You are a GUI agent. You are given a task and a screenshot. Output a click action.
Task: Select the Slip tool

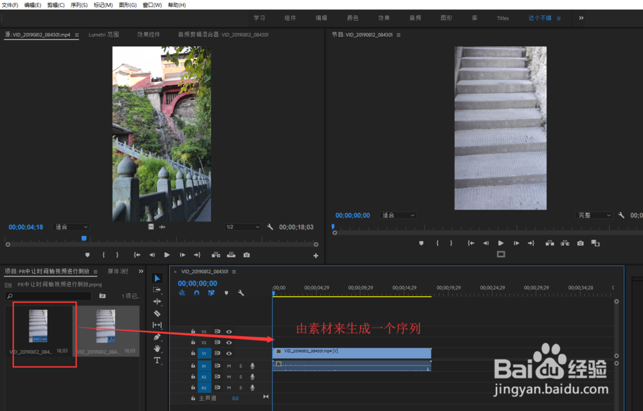pyautogui.click(x=157, y=325)
